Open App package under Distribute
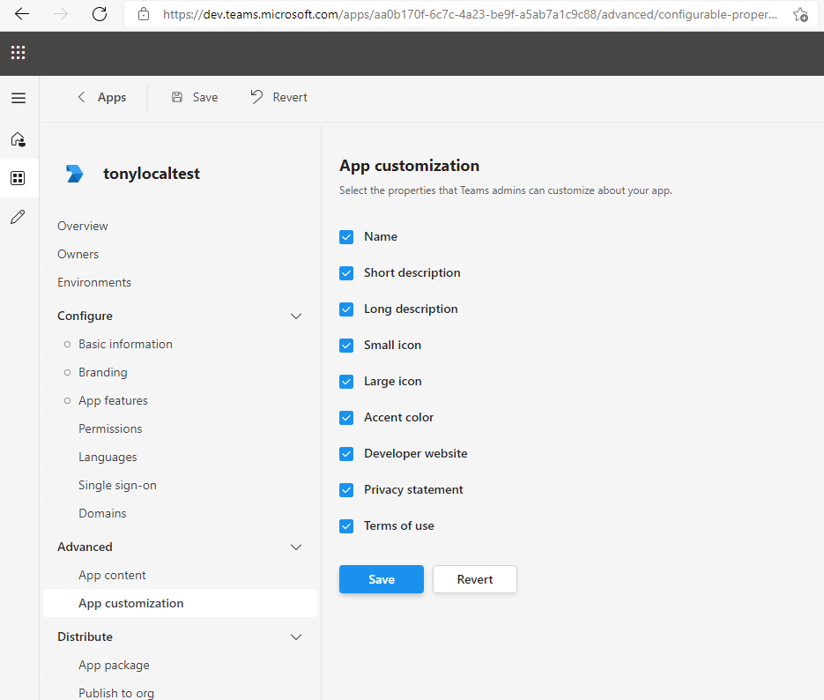Image resolution: width=824 pixels, height=700 pixels. 114,666
